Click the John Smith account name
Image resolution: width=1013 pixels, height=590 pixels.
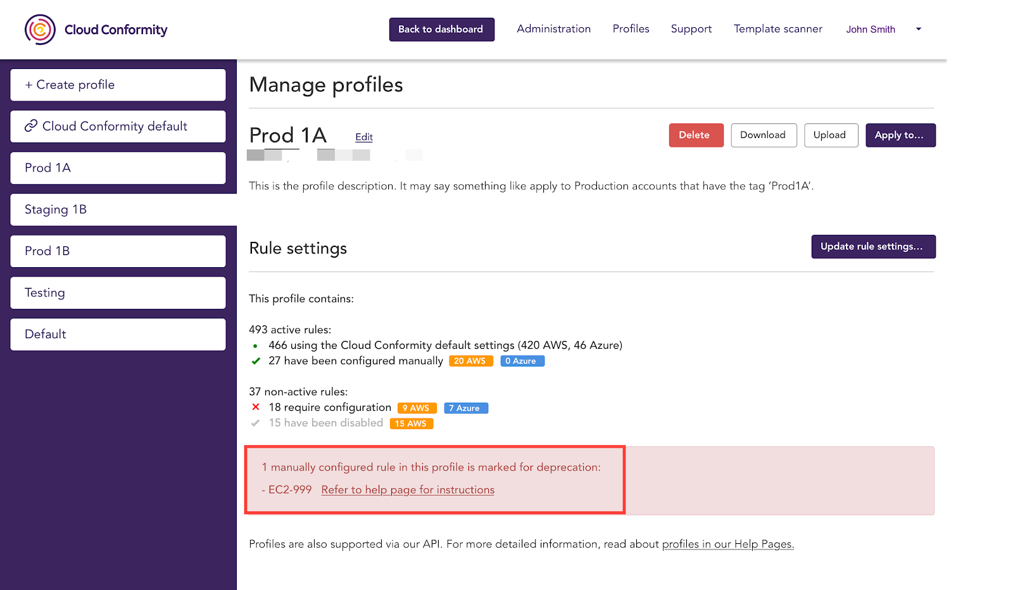coord(871,29)
